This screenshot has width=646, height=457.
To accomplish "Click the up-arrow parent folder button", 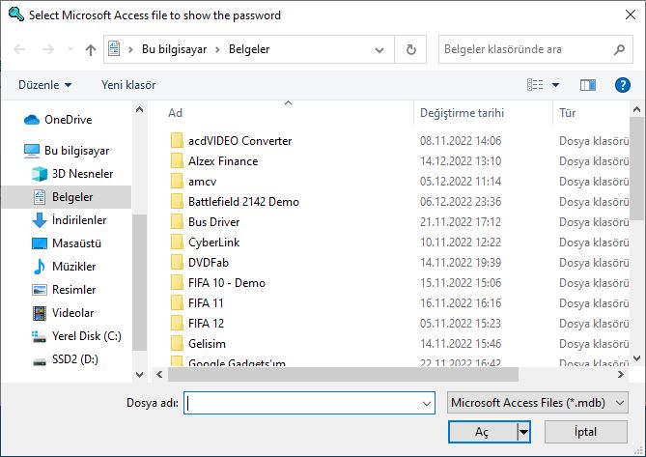I will point(90,50).
